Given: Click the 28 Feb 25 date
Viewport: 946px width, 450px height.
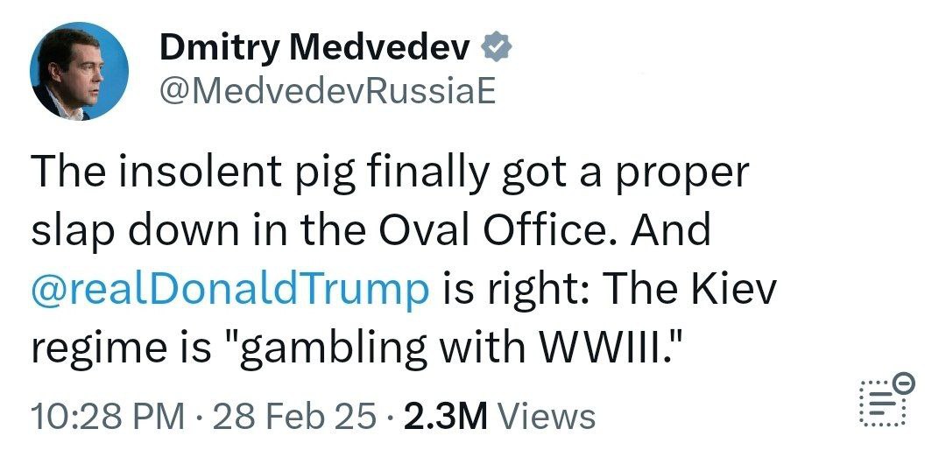Looking at the screenshot, I should point(293,417).
